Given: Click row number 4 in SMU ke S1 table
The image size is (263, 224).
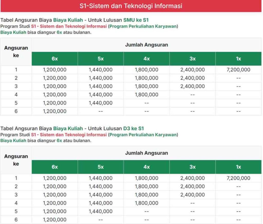Looking at the screenshot, I should (x=16, y=95).
